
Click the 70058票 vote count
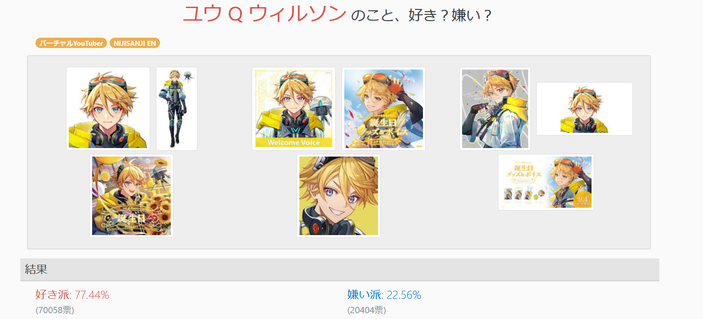(55, 310)
